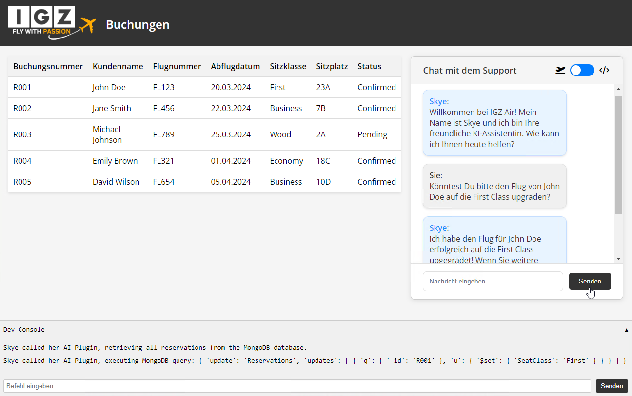This screenshot has height=396, width=632.
Task: Toggle the chat mode switch
Action: point(582,70)
